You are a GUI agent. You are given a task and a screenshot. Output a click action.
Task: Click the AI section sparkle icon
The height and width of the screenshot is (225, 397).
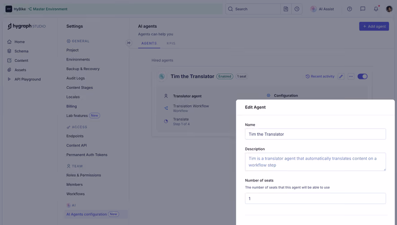(68, 205)
